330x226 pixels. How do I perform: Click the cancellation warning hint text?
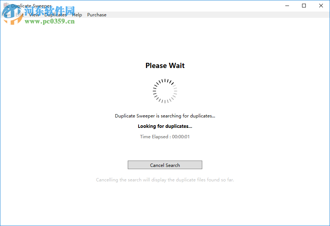click(165, 180)
